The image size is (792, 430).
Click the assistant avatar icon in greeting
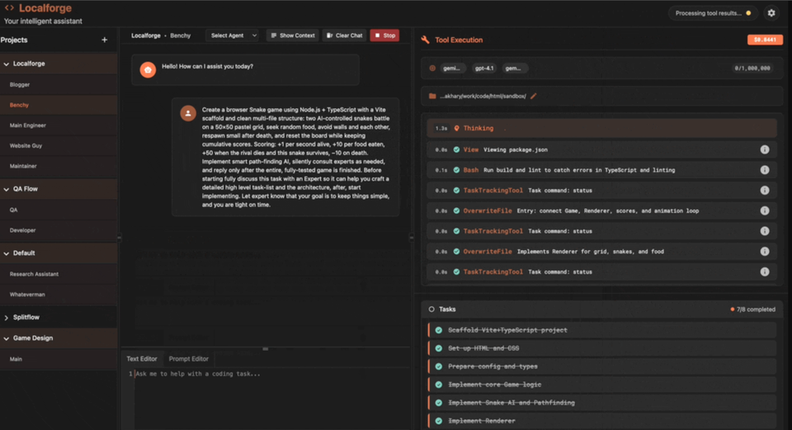148,69
